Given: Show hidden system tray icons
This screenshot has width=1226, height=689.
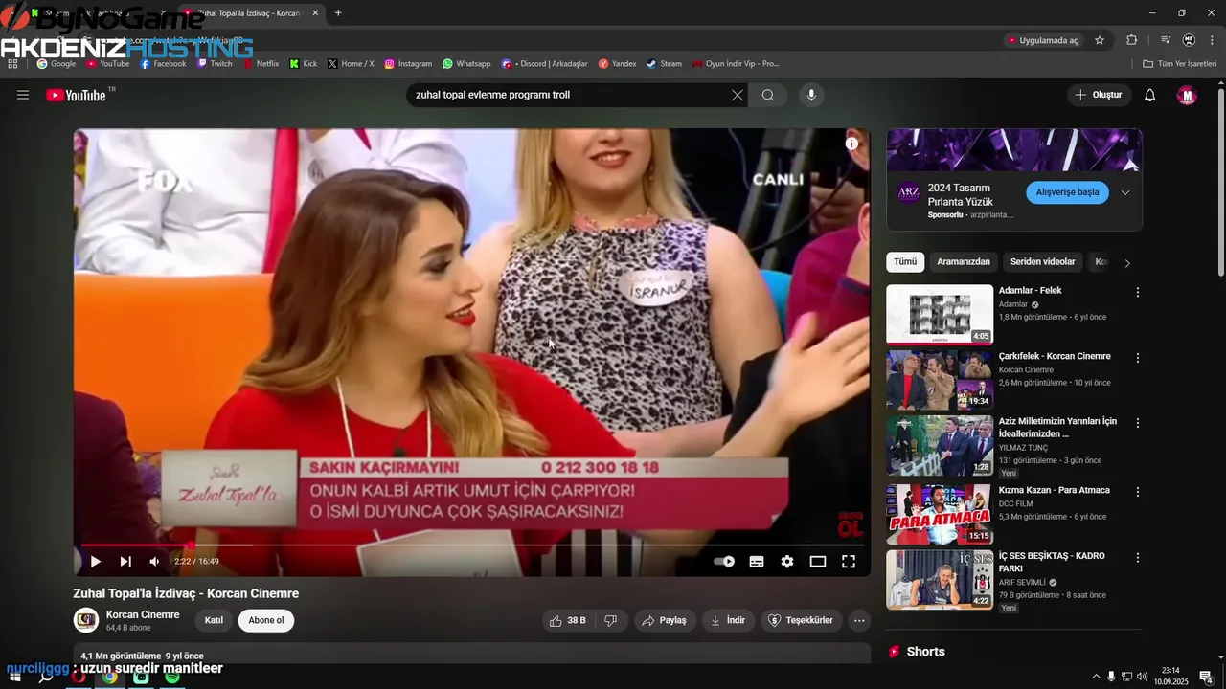Looking at the screenshot, I should click(1096, 677).
